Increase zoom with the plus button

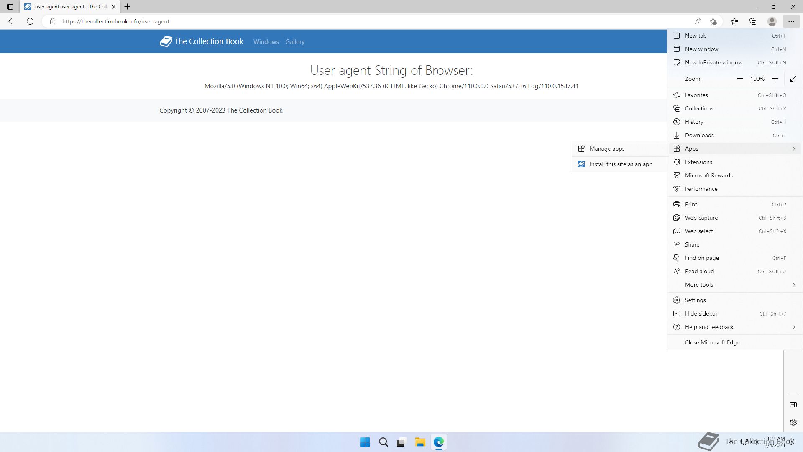pyautogui.click(x=775, y=79)
